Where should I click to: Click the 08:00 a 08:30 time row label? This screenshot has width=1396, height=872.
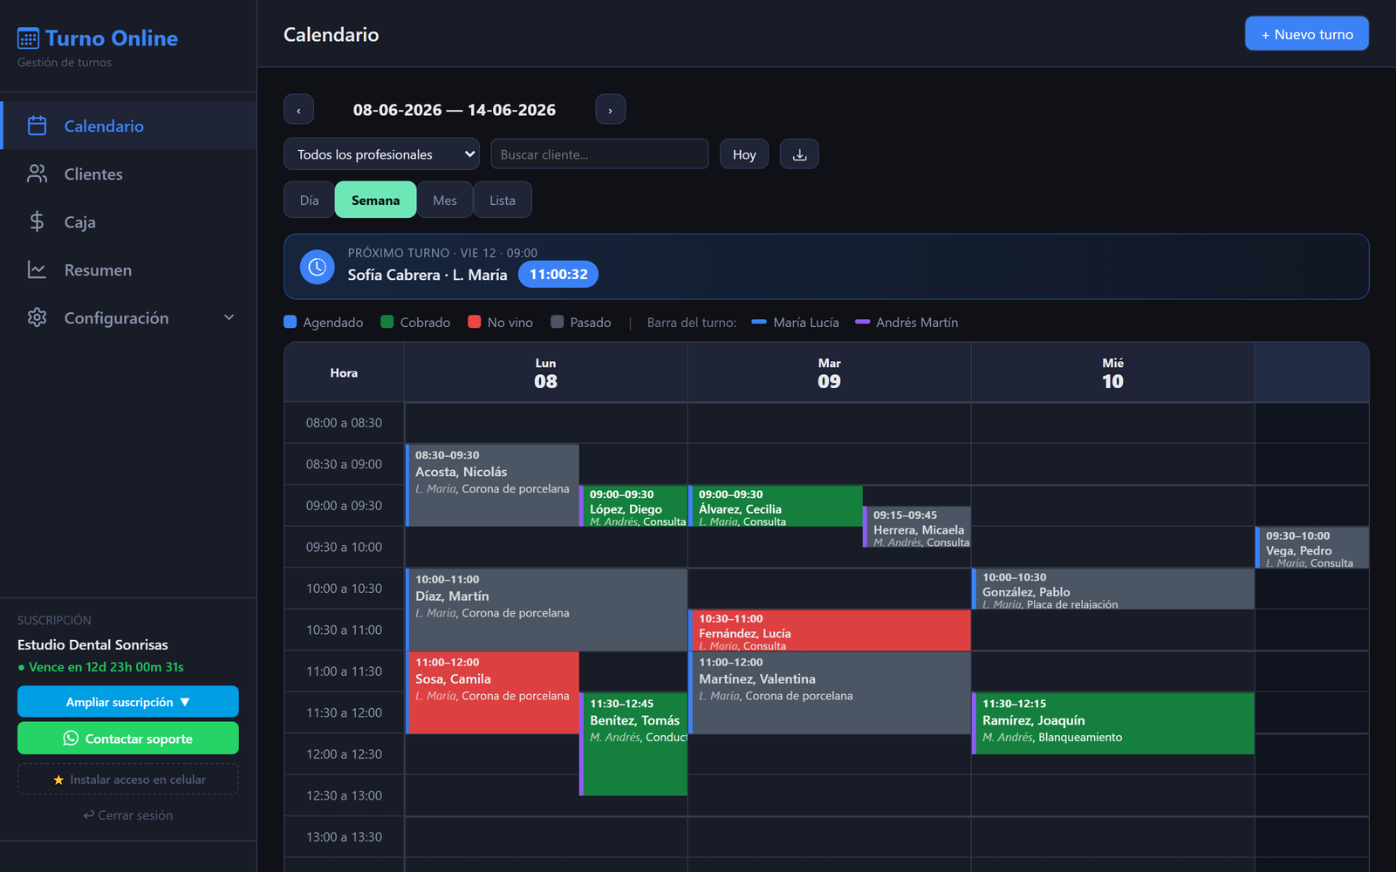[344, 423]
